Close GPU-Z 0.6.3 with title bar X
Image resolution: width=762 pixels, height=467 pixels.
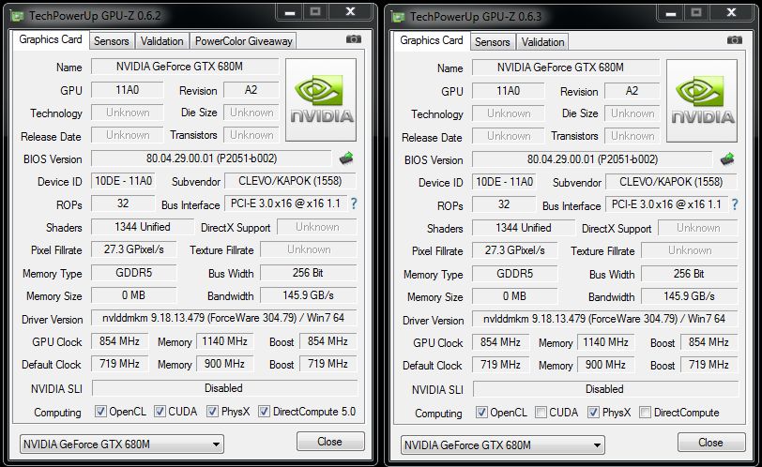pos(731,13)
